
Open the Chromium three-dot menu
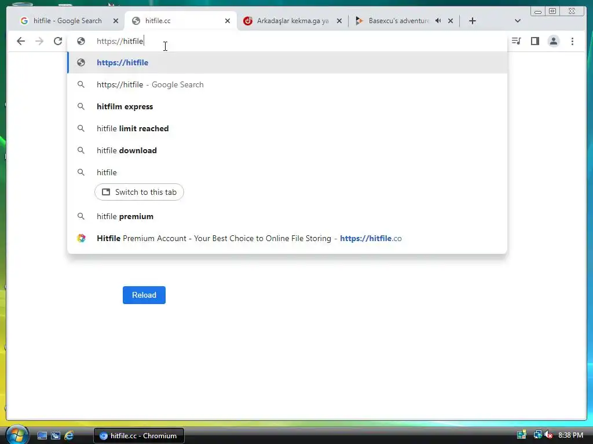(572, 41)
